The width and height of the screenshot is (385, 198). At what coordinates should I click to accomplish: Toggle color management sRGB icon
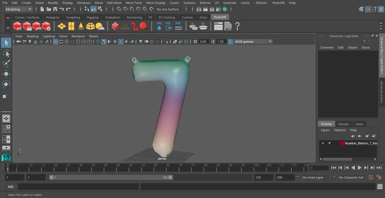point(230,42)
